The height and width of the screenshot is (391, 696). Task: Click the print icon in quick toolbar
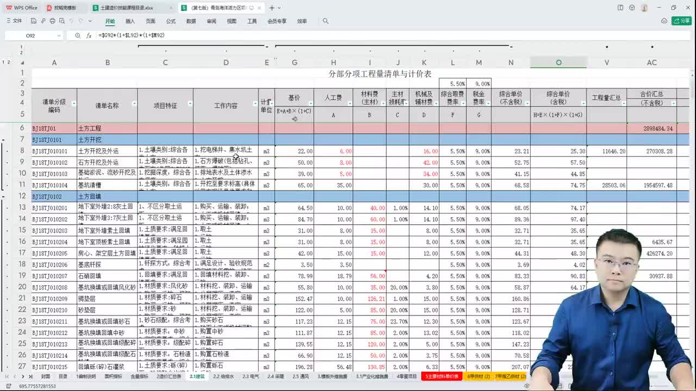[52, 21]
